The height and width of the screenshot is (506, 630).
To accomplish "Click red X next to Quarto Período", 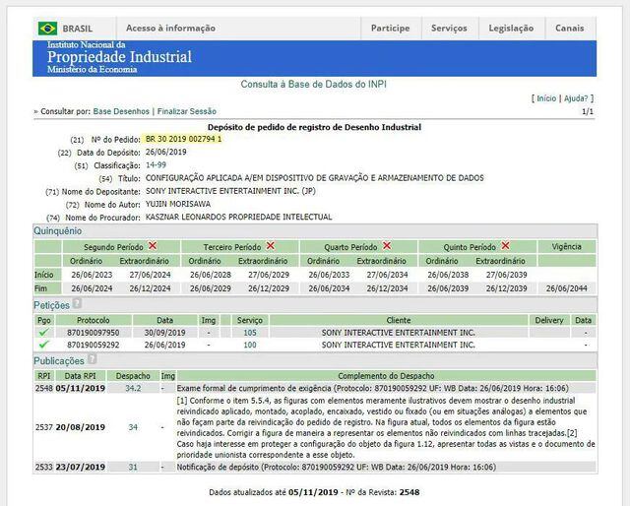I will pos(387,245).
